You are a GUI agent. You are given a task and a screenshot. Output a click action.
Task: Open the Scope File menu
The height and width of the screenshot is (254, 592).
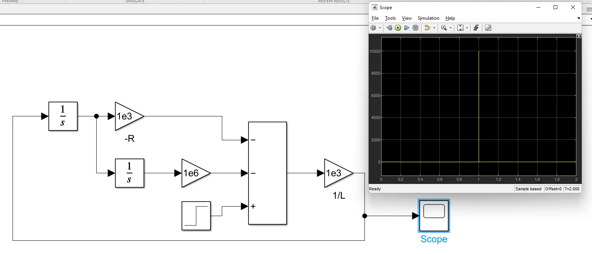375,18
